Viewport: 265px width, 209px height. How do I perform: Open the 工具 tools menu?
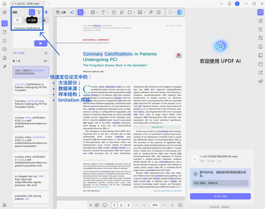pyautogui.click(x=61, y=12)
